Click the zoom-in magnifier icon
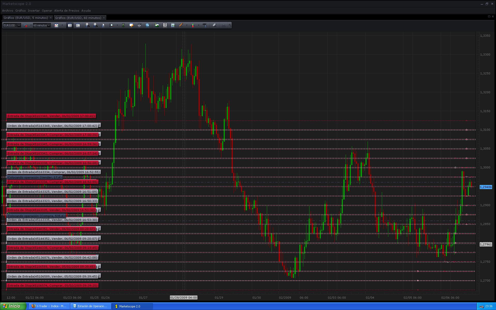Screen dimensions: 496x310 87,25
